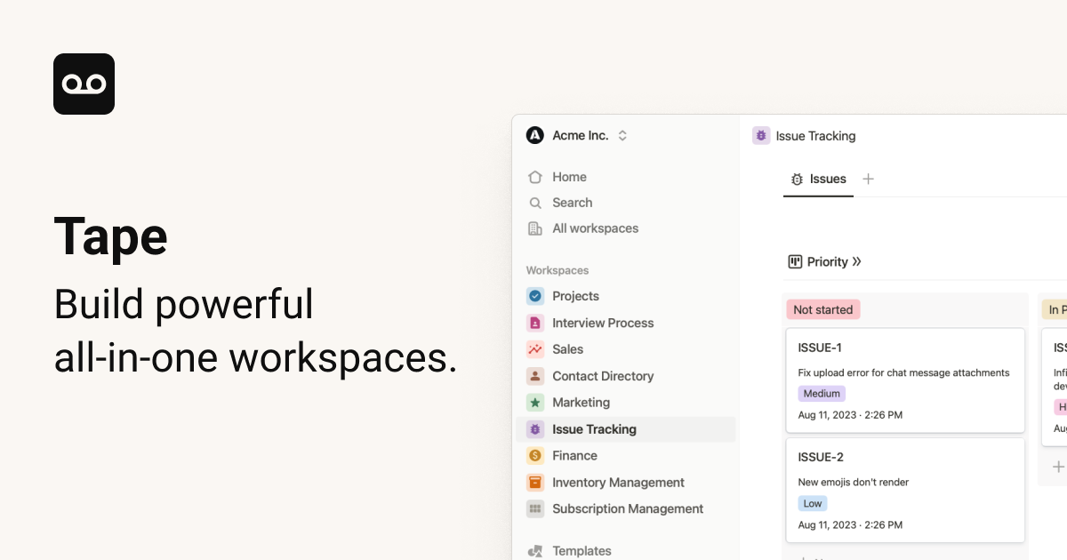
Task: Add a new view with plus tab
Action: coord(869,179)
